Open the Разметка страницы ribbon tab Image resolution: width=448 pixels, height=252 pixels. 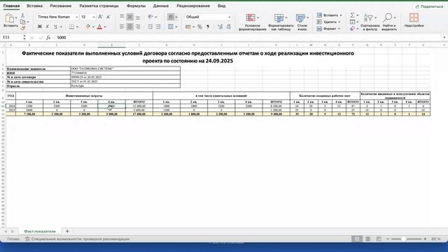coord(99,6)
